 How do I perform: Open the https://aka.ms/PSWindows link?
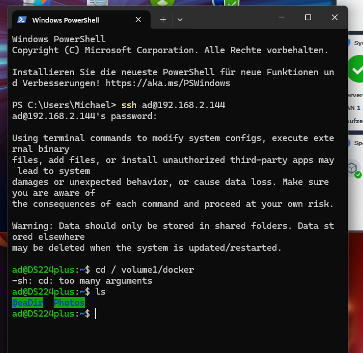pyautogui.click(x=168, y=83)
